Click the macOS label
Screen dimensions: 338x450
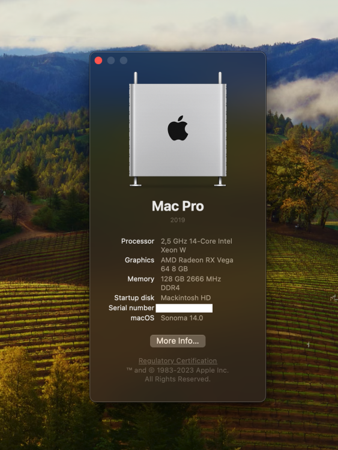click(142, 318)
